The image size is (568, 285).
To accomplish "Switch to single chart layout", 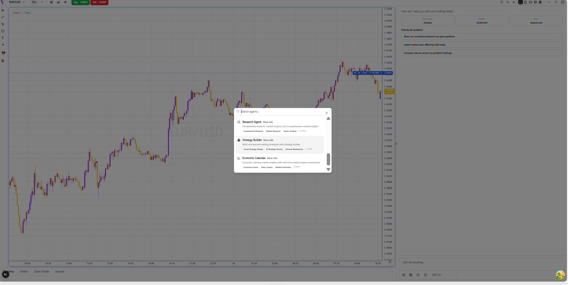I will tap(520, 2).
